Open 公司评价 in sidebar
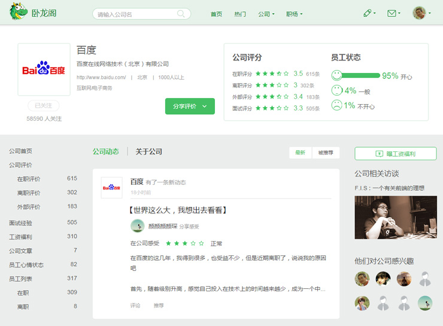Viewport: 443px width, 326px height. coord(20,165)
